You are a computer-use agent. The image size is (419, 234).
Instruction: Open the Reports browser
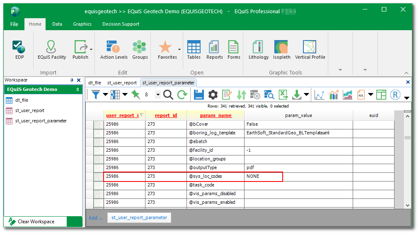pos(214,50)
